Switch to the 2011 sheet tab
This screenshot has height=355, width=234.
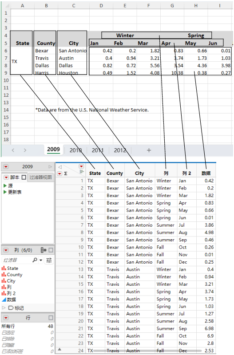point(98,150)
